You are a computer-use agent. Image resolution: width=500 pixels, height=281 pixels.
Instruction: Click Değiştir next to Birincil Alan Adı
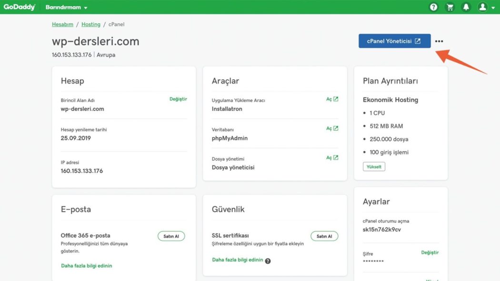[x=178, y=99]
